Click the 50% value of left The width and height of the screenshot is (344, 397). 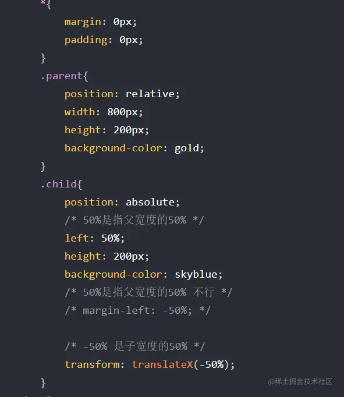111,238
